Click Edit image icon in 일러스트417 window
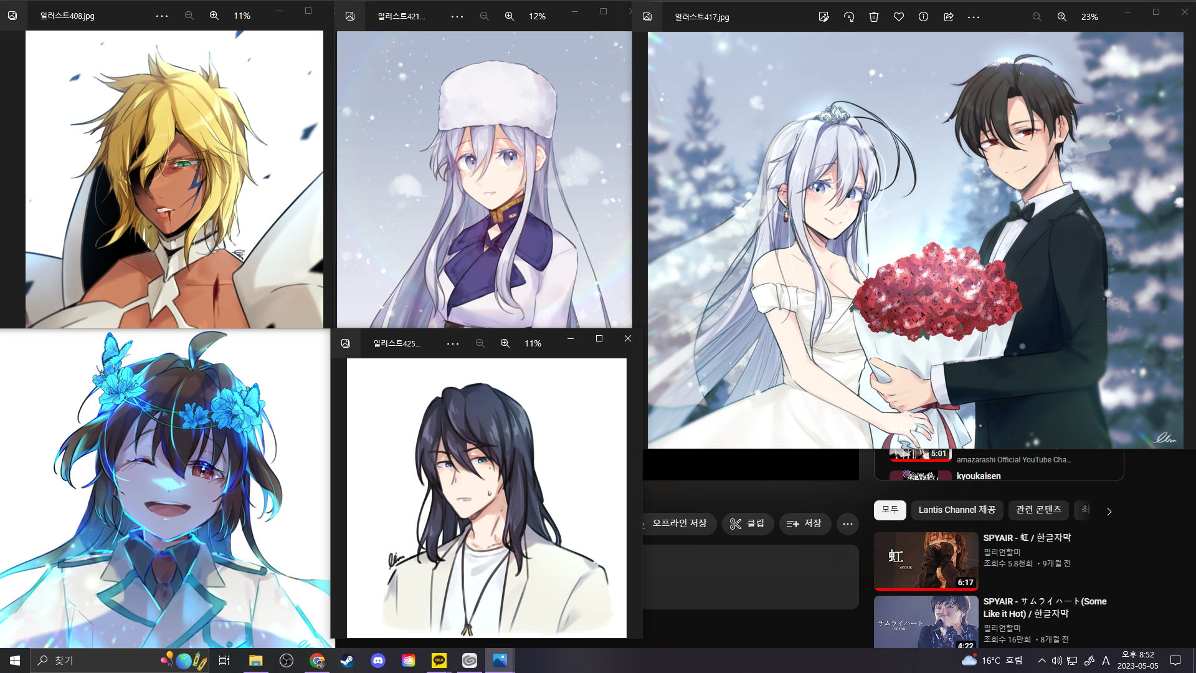 (x=823, y=17)
